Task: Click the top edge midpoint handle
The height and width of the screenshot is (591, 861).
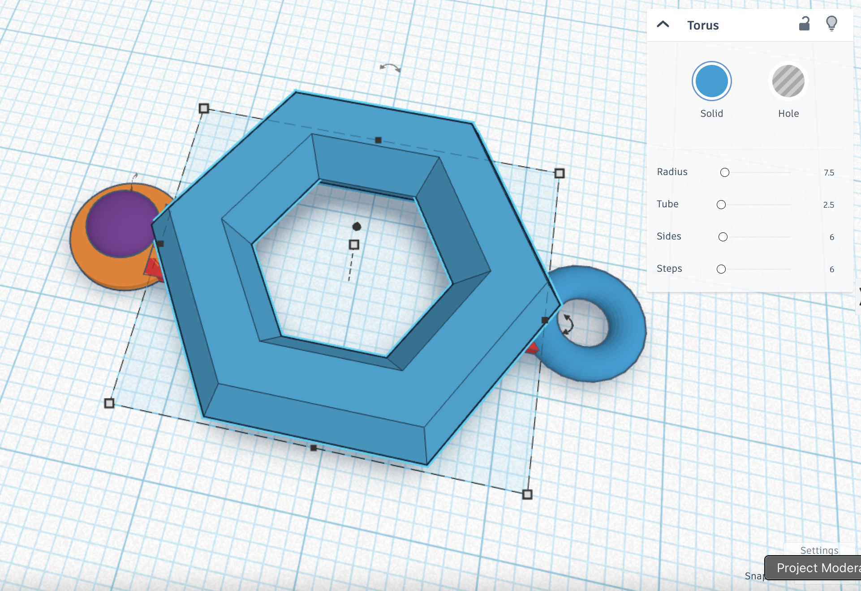Action: pyautogui.click(x=378, y=140)
